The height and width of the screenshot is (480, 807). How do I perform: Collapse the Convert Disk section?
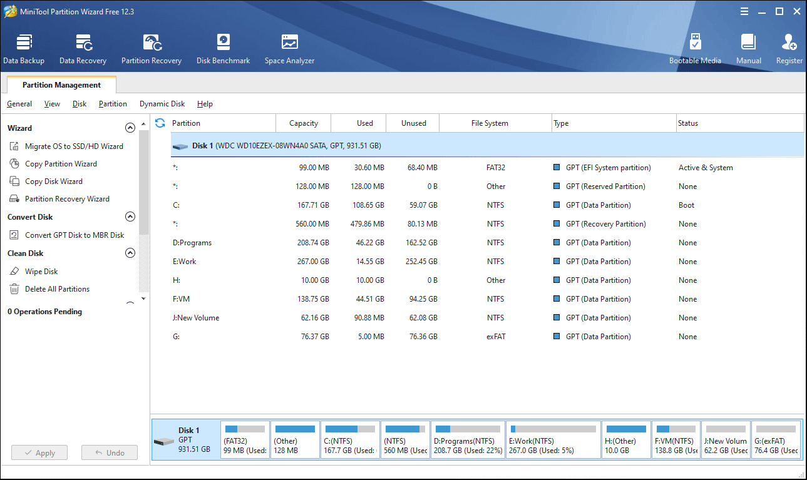[x=130, y=217]
